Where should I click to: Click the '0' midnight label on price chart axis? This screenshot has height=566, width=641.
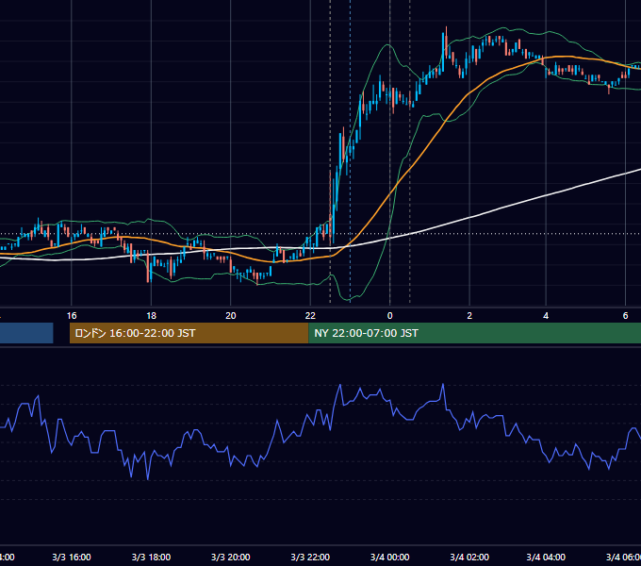[389, 316]
